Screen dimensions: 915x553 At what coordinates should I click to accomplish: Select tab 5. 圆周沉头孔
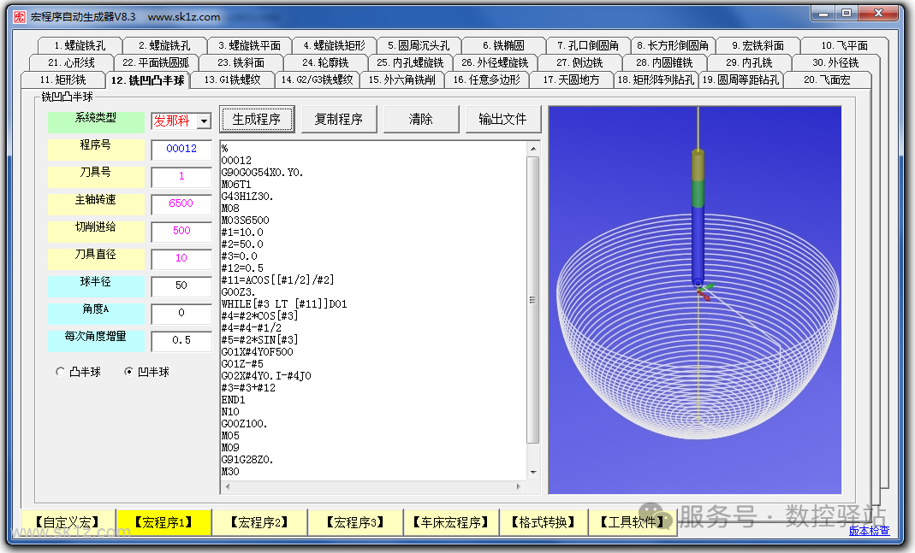[x=419, y=45]
